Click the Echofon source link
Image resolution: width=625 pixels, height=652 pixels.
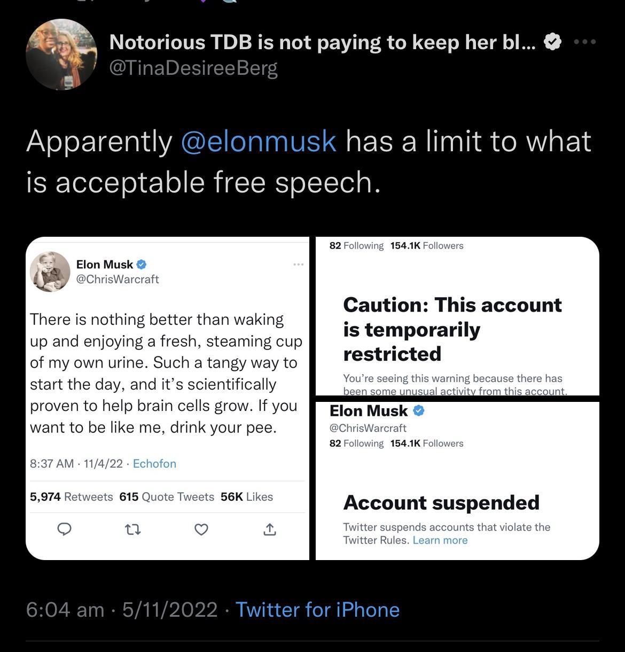pyautogui.click(x=154, y=463)
